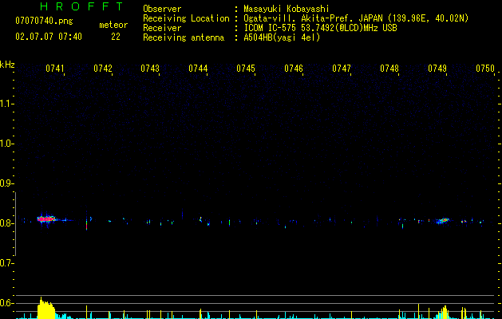Select the file name 07070740.png

(x=44, y=22)
